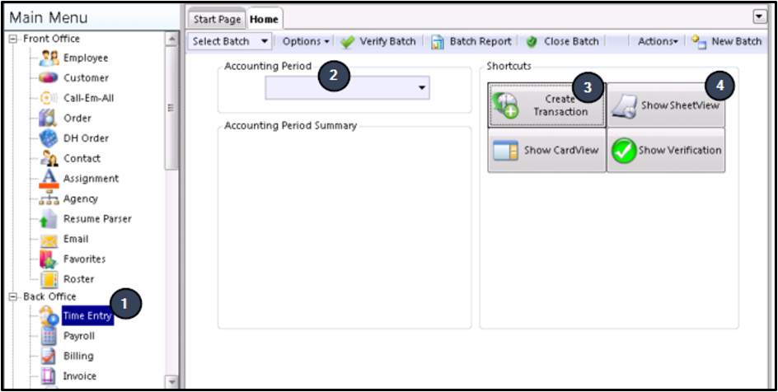The height and width of the screenshot is (392, 778).
Task: Open the Options dropdown menu
Action: pos(306,42)
